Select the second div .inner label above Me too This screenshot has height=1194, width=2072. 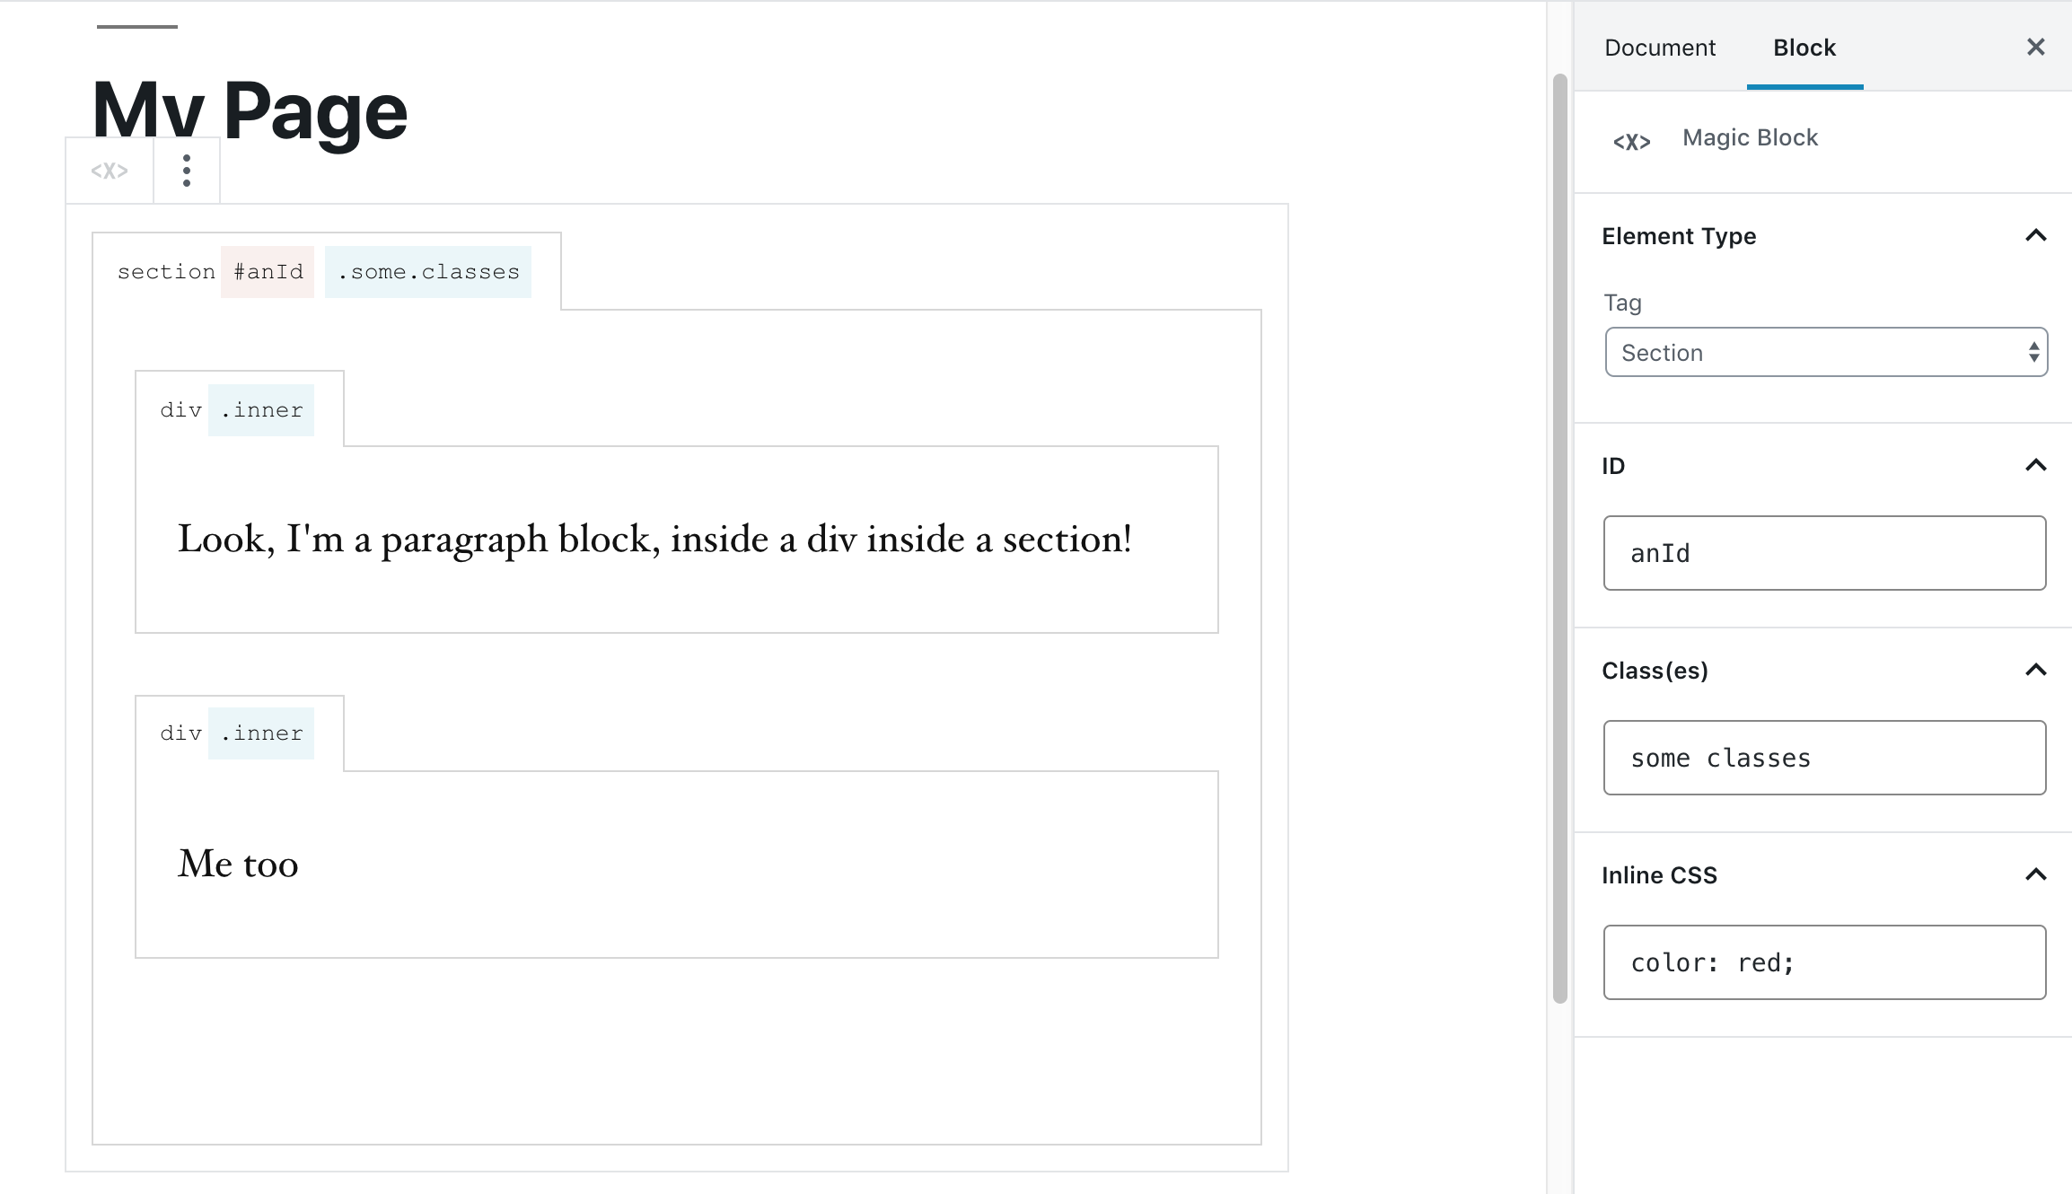point(239,733)
